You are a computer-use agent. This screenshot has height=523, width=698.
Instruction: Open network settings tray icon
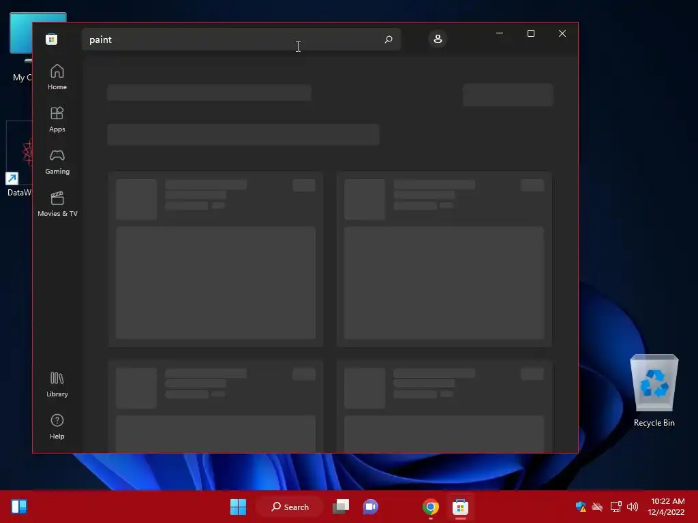coord(616,507)
